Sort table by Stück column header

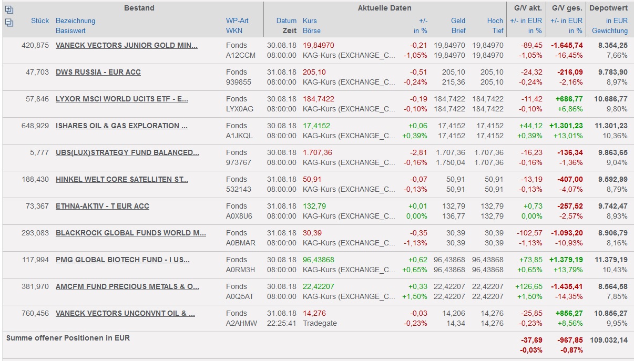click(39, 20)
